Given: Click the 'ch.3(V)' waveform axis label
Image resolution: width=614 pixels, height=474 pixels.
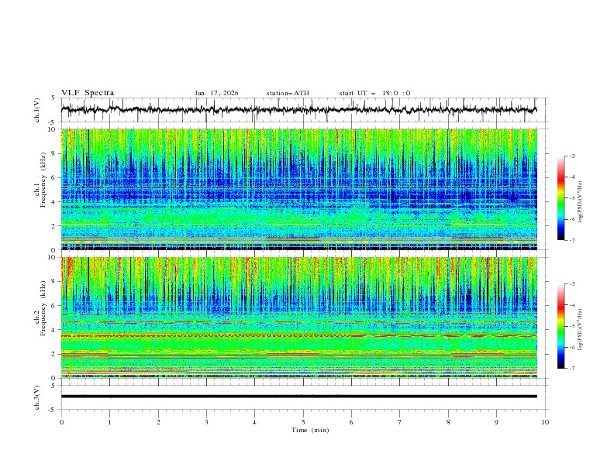Looking at the screenshot, I should coord(37,397).
